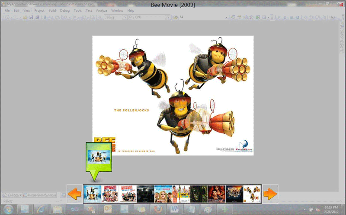This screenshot has height=215, width=346.
Task: Open the Windows Start menu
Action: click(8, 209)
